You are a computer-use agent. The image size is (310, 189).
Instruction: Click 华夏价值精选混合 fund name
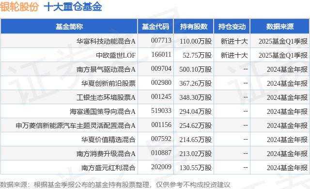pyautogui.click(x=108, y=140)
